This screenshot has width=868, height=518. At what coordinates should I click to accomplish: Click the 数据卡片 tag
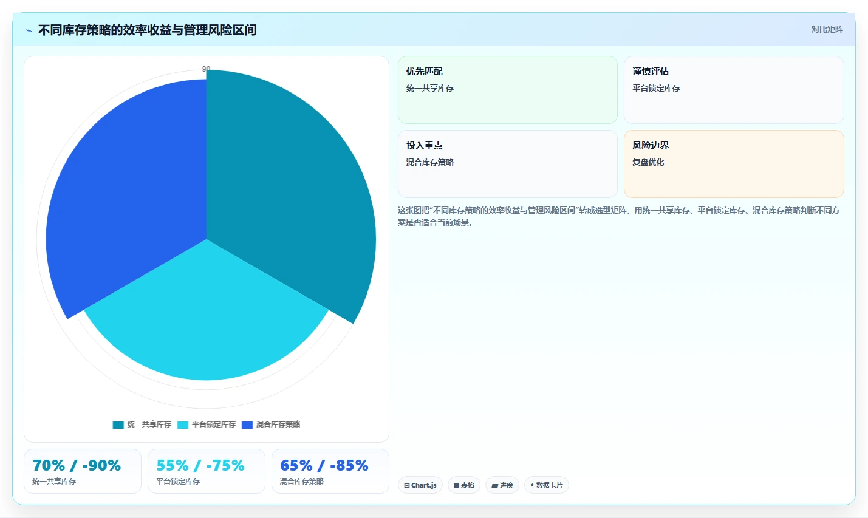pos(547,485)
